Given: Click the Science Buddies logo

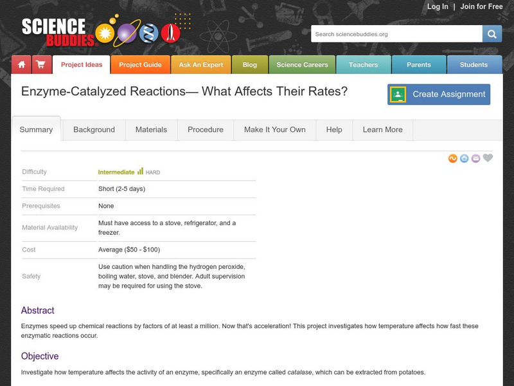Looking at the screenshot, I should [x=59, y=32].
